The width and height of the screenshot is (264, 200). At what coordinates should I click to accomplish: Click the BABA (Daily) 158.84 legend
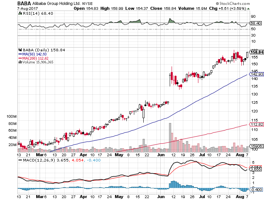44,50
